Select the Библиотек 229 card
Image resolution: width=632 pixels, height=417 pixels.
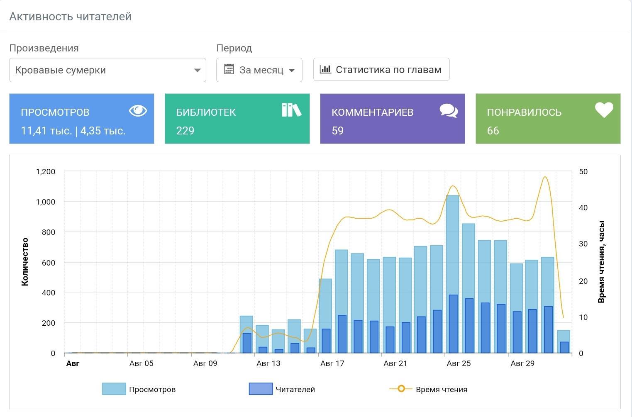(x=237, y=119)
